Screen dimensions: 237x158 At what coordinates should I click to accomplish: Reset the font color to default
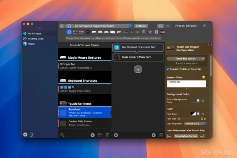203,114
